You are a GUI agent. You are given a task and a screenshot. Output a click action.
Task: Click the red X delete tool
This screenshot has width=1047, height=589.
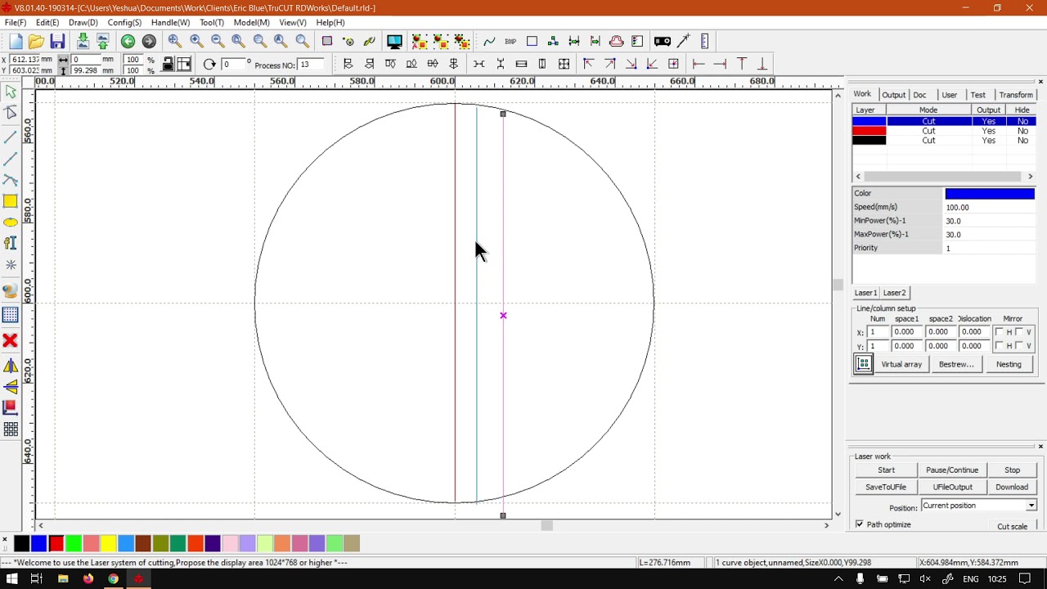(x=11, y=340)
